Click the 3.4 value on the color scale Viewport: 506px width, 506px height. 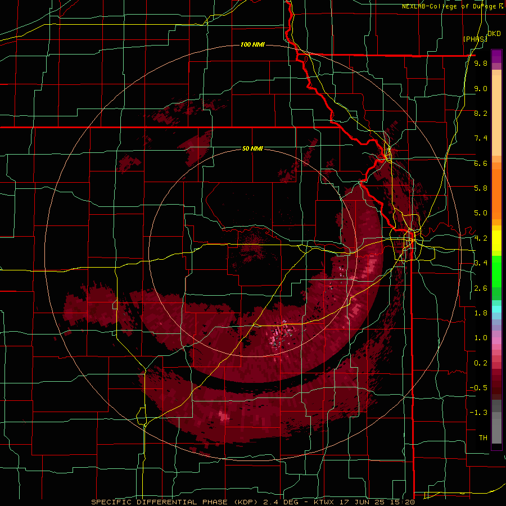[x=481, y=263]
